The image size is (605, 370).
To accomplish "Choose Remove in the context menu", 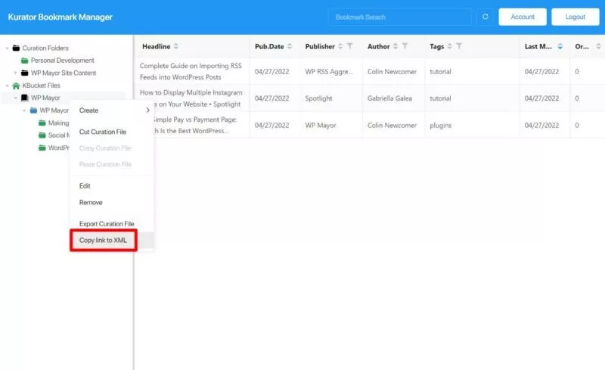I will (111, 202).
